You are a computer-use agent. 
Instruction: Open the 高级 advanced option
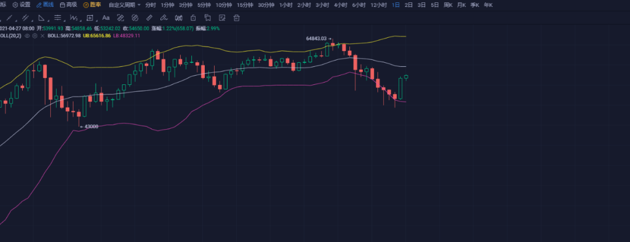[68, 5]
